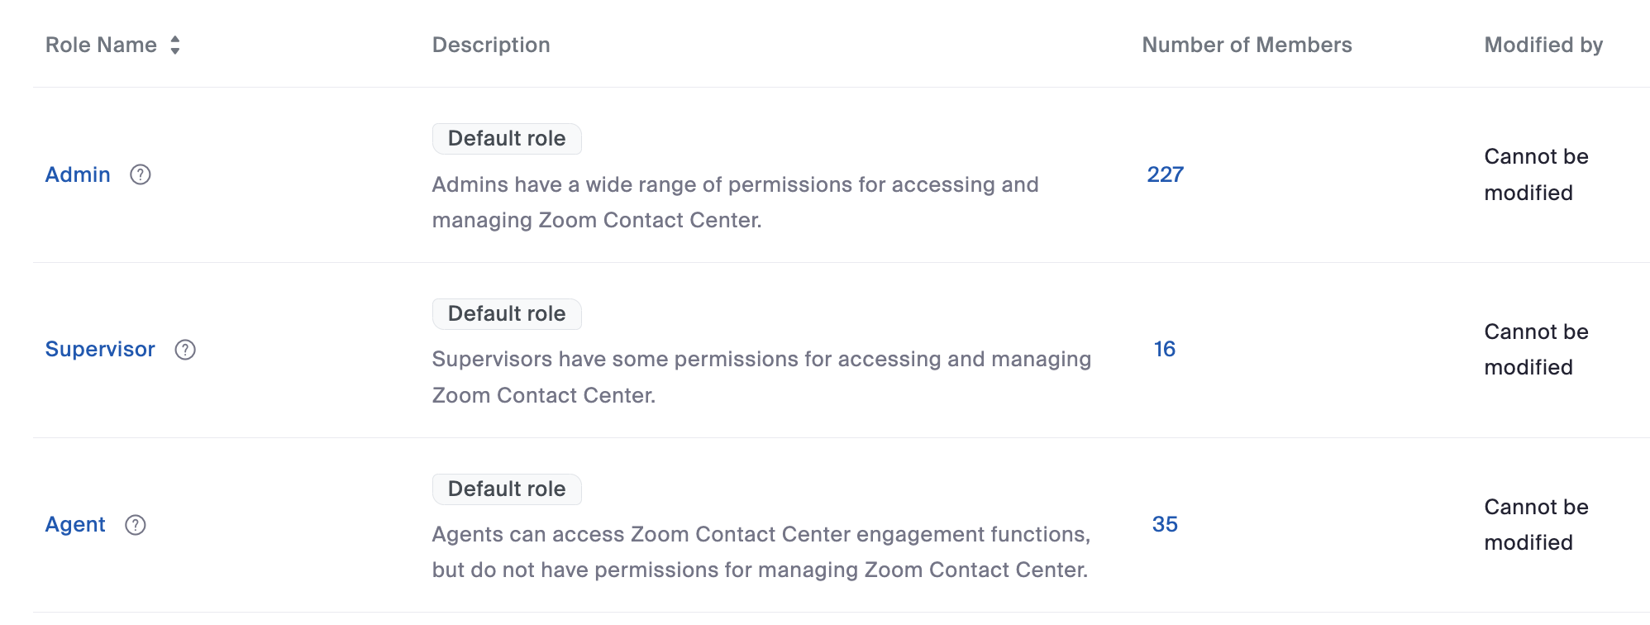The height and width of the screenshot is (625, 1650).
Task: Click the sort arrows beside Role Name
Action: tap(175, 45)
